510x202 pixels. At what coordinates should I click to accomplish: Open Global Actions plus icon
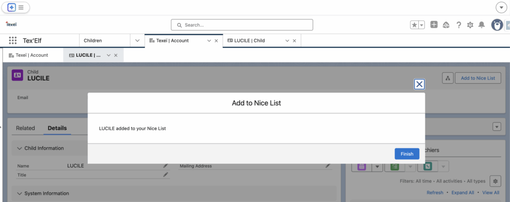pyautogui.click(x=434, y=25)
